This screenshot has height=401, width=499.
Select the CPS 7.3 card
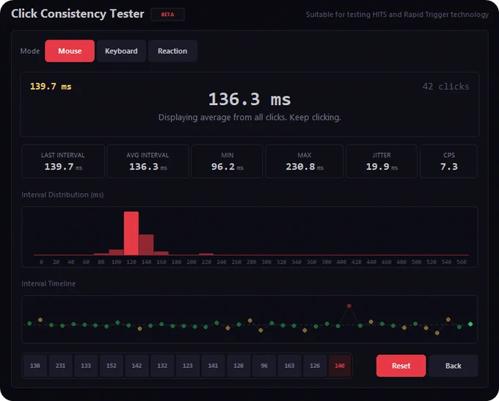click(x=448, y=161)
